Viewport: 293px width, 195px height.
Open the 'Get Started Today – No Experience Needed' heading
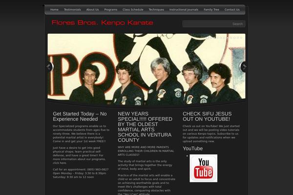[x=80, y=117]
